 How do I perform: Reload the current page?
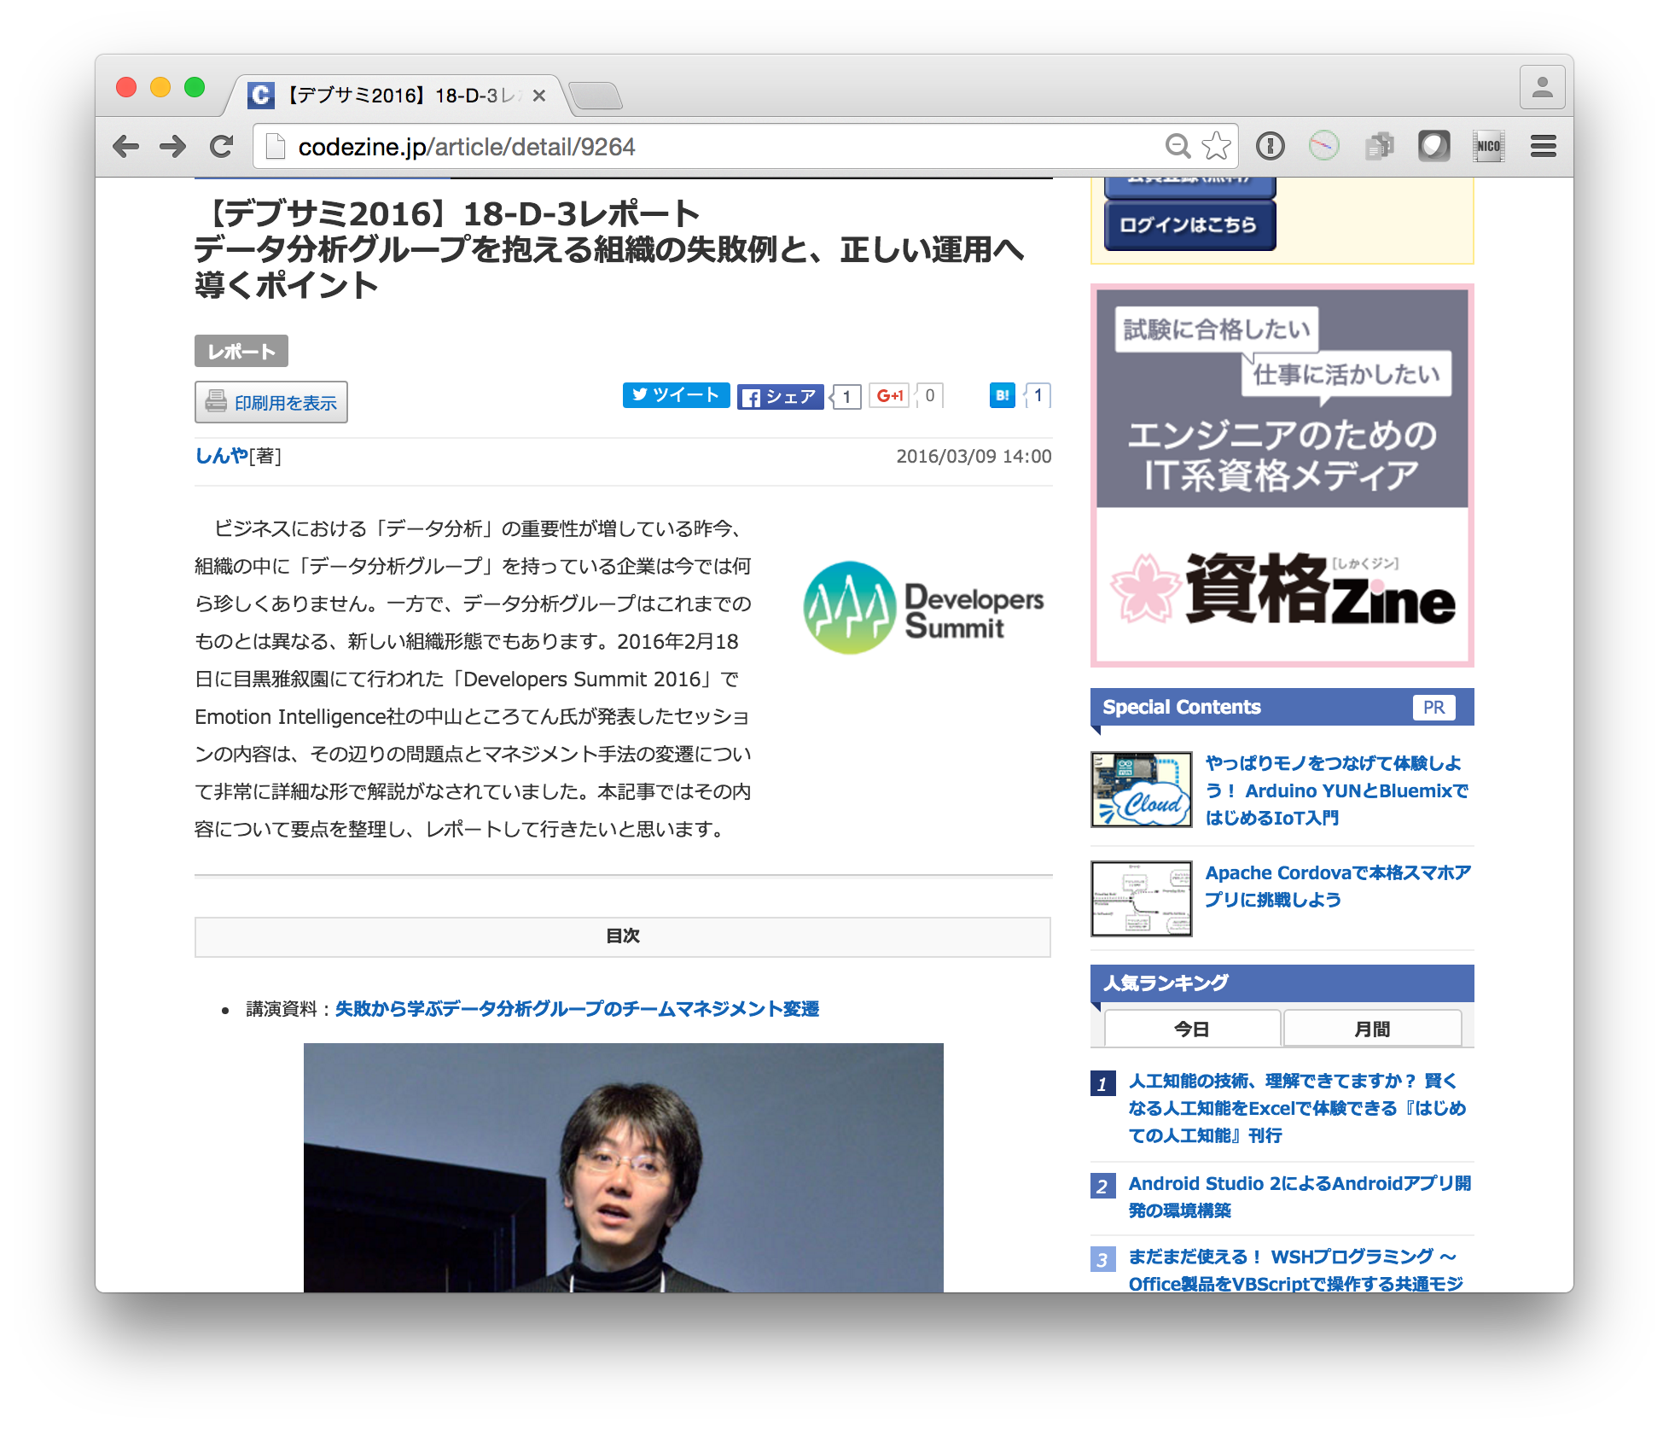click(x=221, y=146)
